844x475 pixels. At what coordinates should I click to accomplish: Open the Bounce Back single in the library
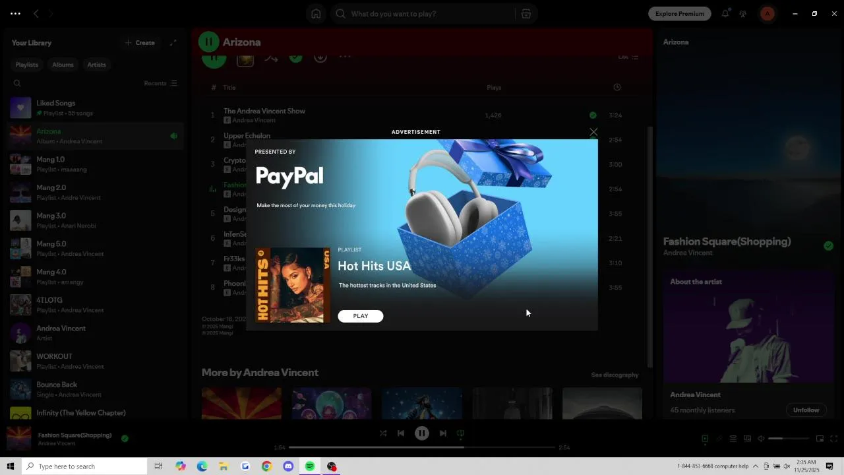[94, 389]
